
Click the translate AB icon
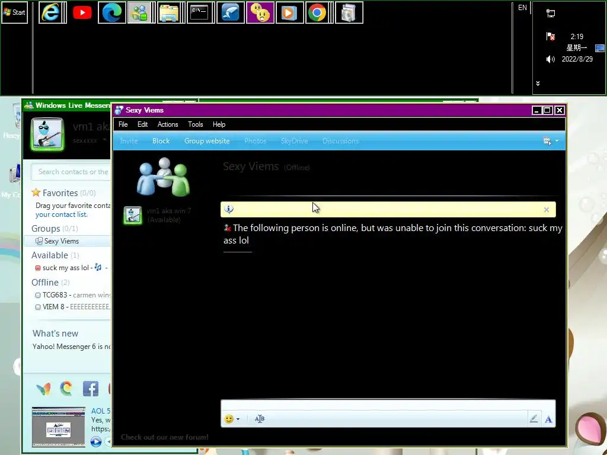[260, 419]
